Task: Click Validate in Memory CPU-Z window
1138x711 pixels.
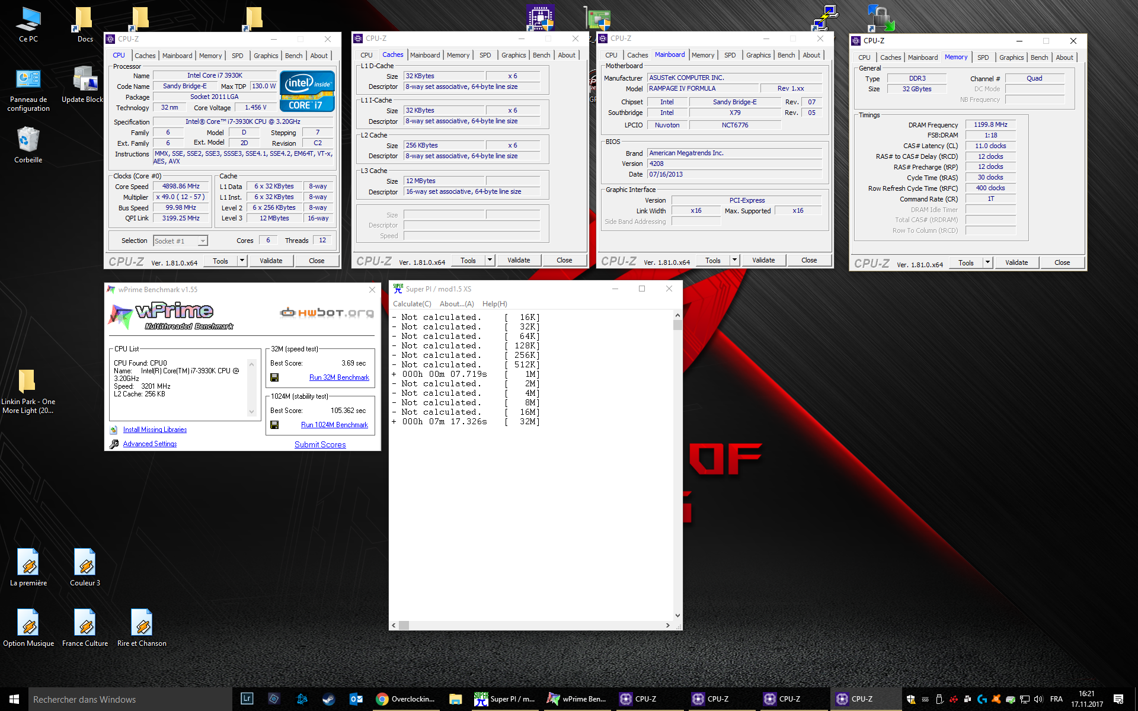Action: click(1016, 262)
